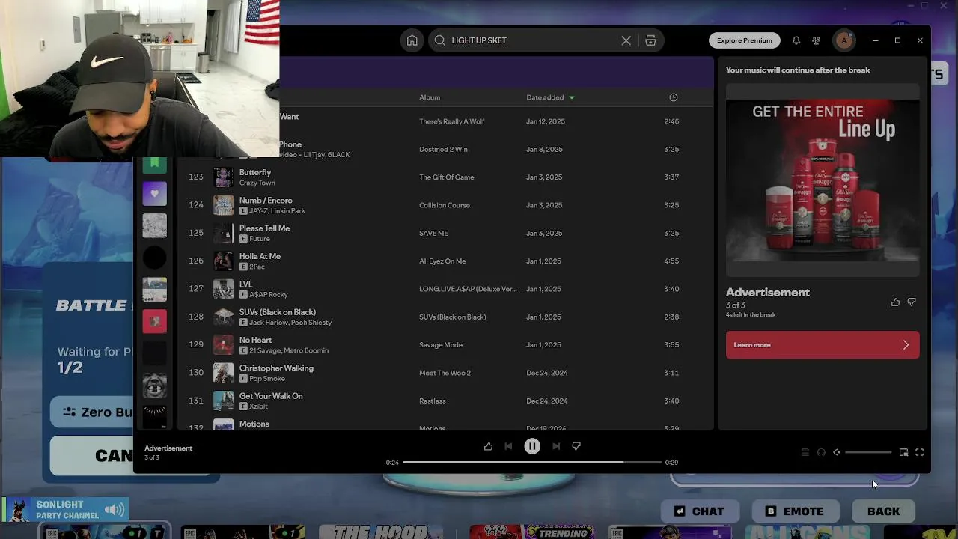The width and height of the screenshot is (958, 539).
Task: Unmute the volume speaker icon
Action: pyautogui.click(x=837, y=452)
